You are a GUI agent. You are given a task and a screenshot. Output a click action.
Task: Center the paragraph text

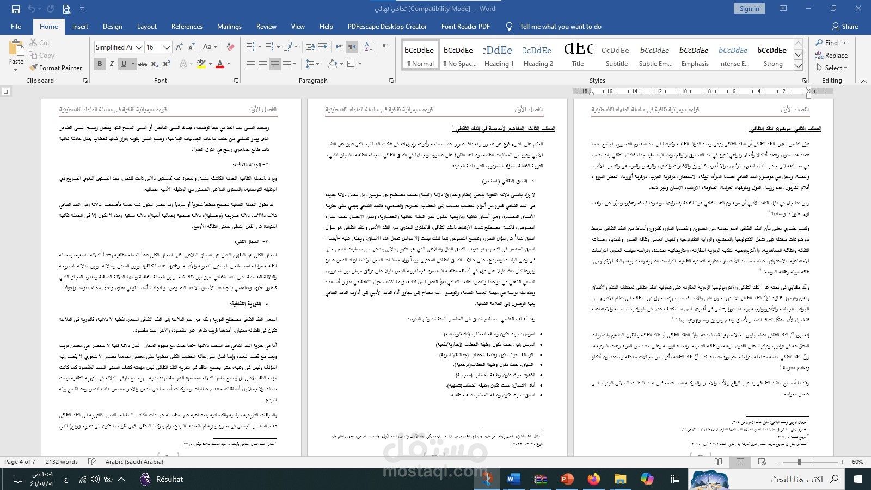(x=263, y=64)
